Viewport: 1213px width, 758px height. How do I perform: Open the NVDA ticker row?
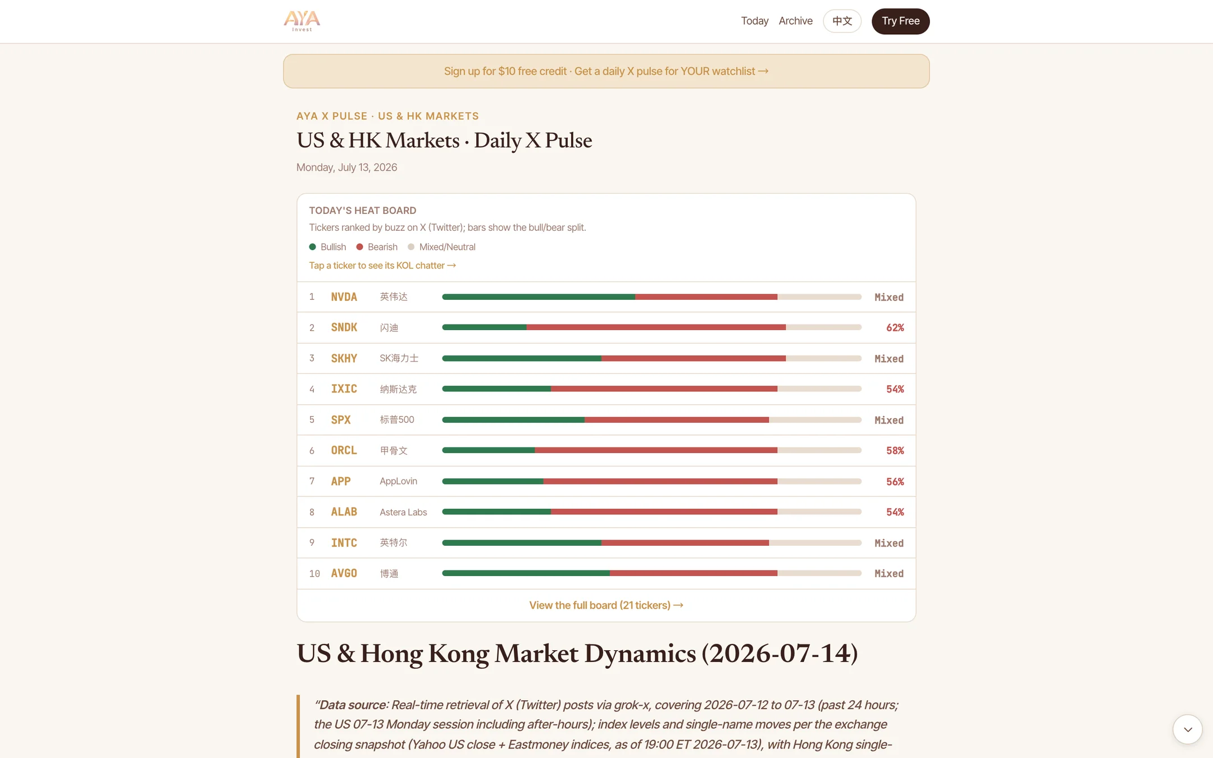point(606,297)
